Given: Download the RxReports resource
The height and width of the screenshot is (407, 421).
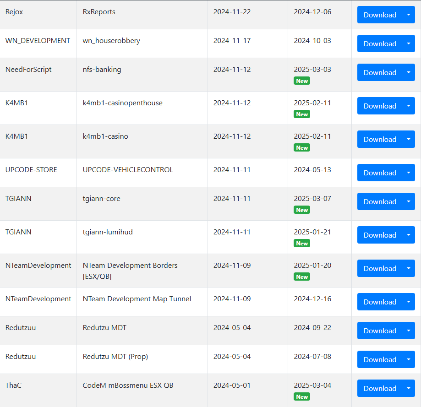Looking at the screenshot, I should (380, 15).
